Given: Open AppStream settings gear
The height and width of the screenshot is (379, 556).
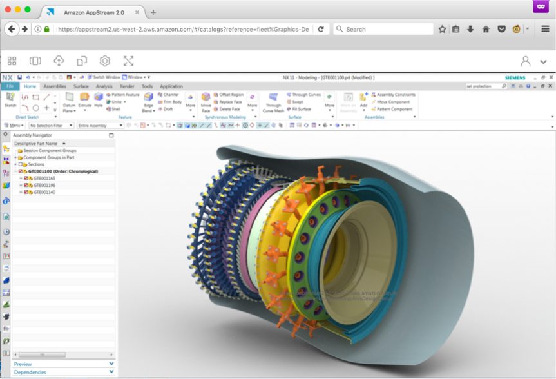Looking at the screenshot, I should pos(105,61).
